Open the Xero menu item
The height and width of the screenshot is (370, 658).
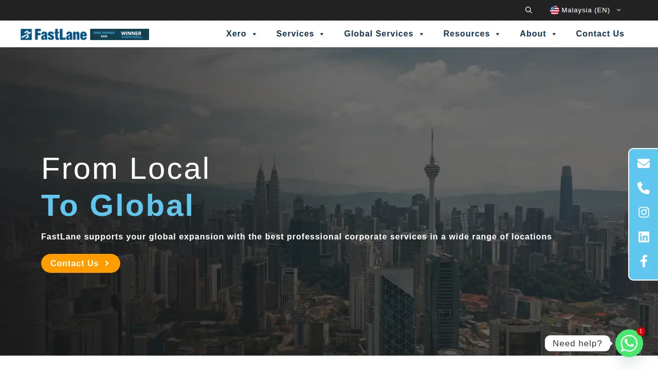coord(236,34)
